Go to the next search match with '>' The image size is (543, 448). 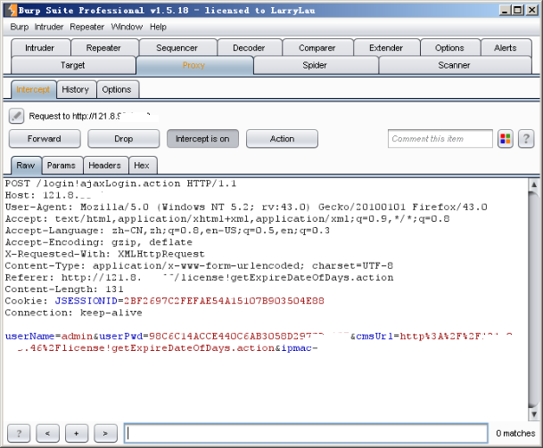[x=105, y=433]
